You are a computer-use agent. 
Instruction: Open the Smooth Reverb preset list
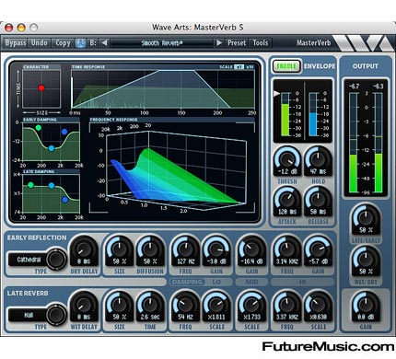(162, 43)
